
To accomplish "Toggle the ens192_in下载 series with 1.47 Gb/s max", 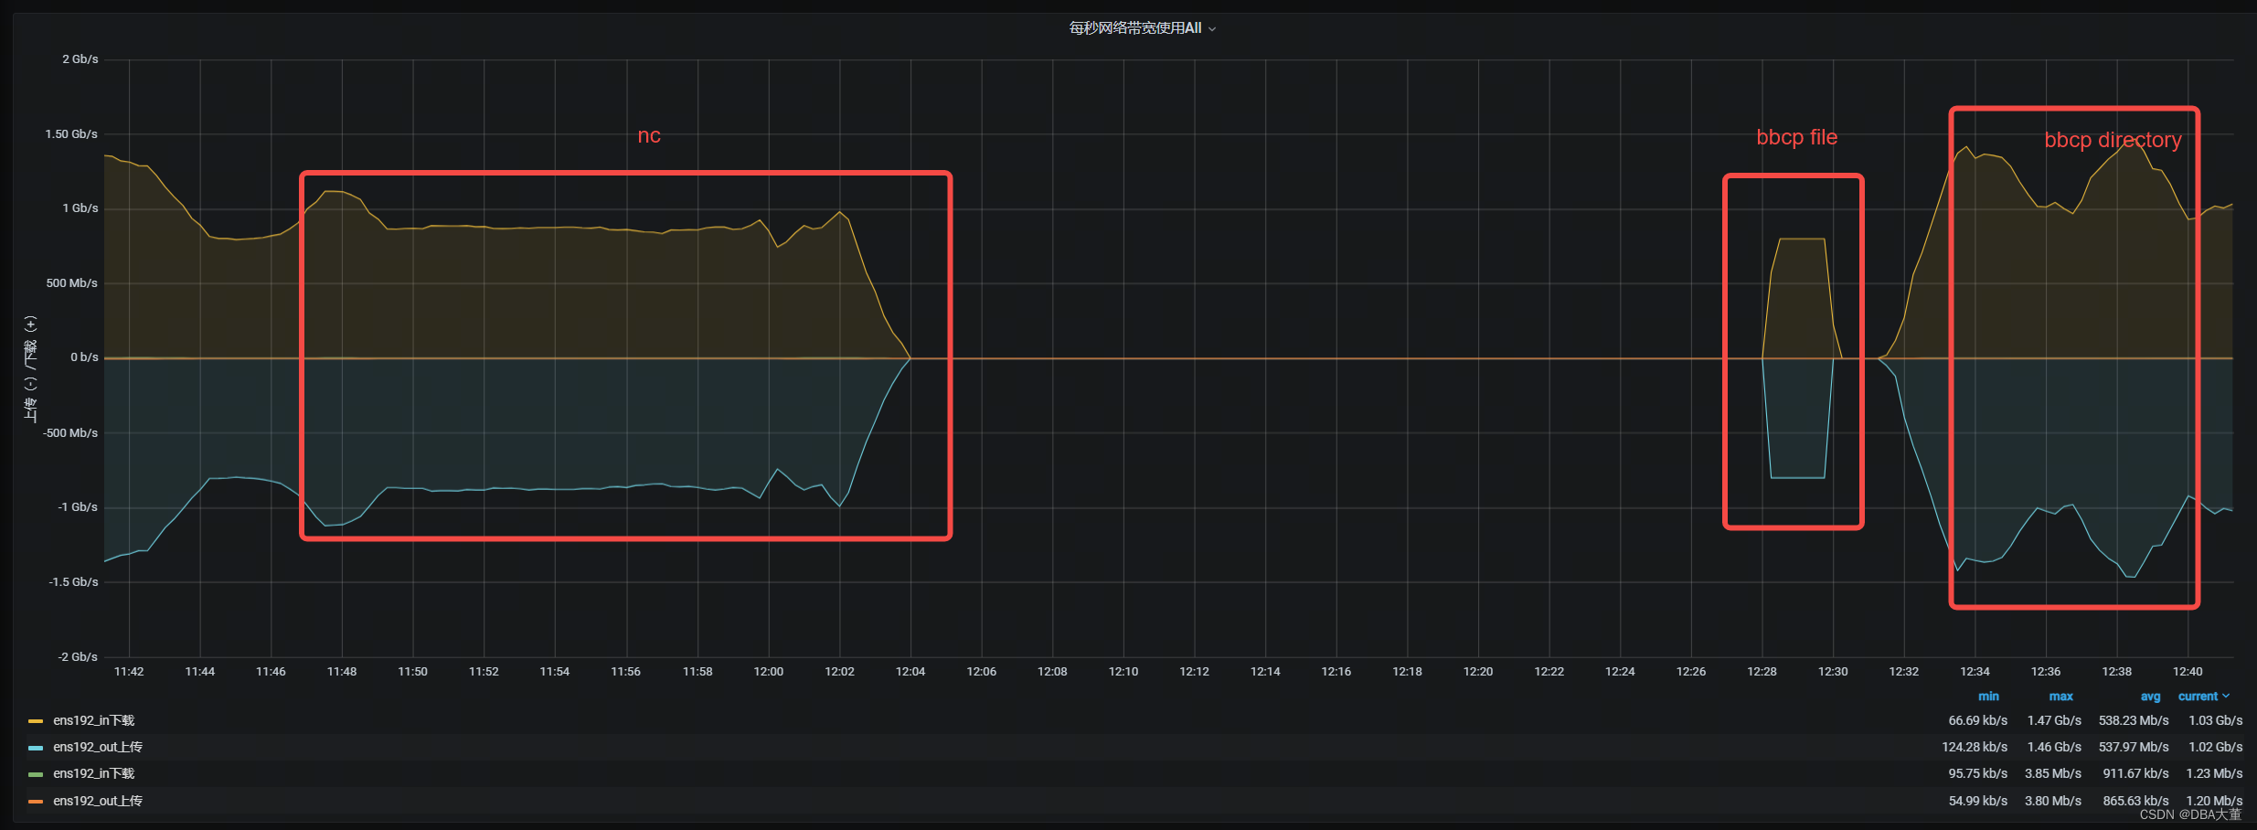I will pyautogui.click(x=93, y=721).
